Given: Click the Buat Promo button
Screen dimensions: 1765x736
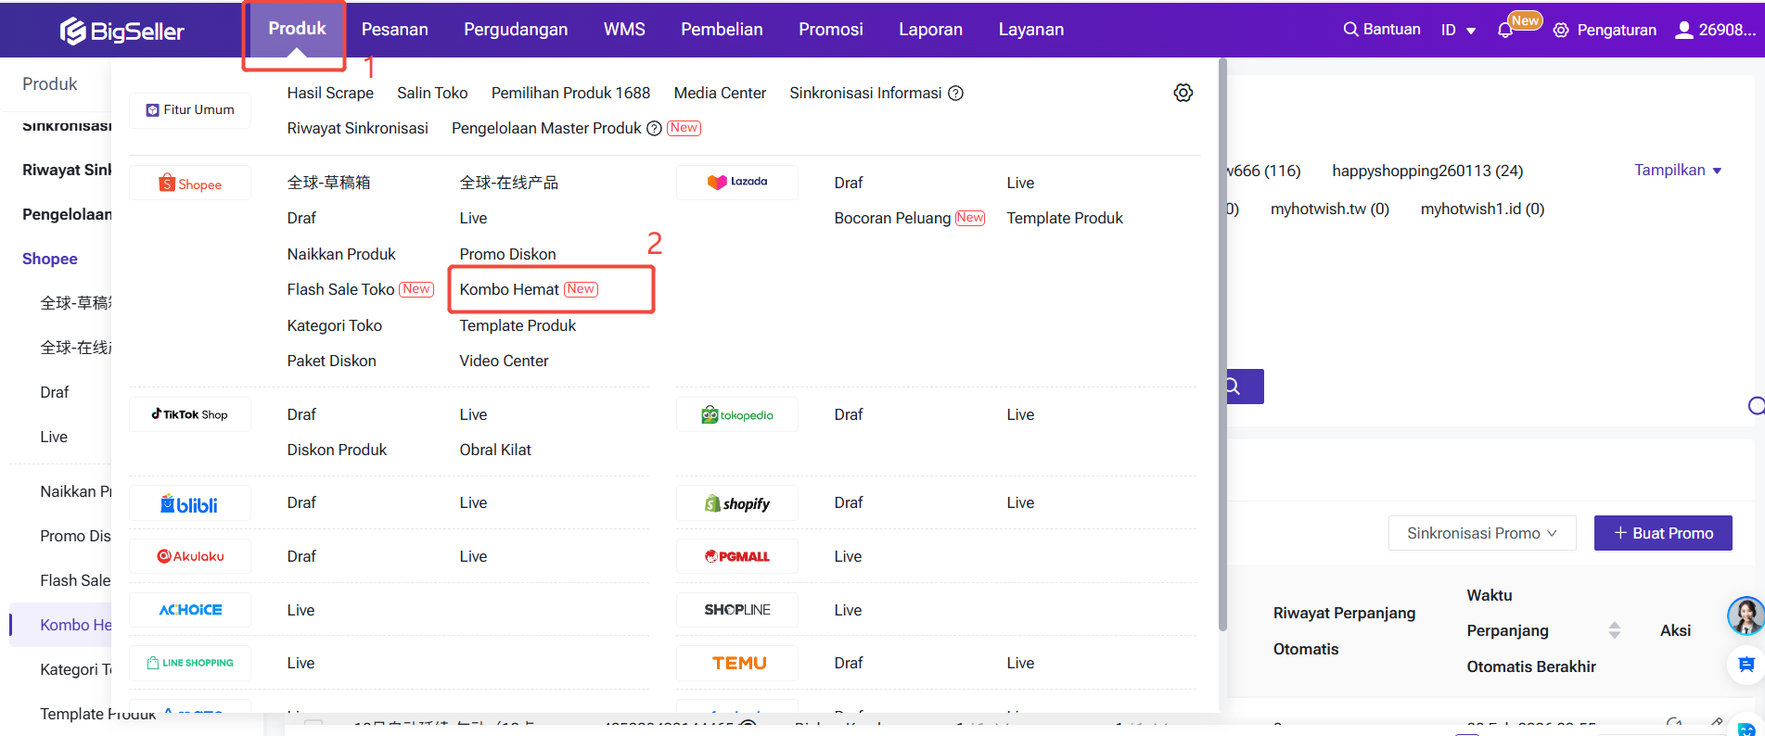Looking at the screenshot, I should 1662,533.
